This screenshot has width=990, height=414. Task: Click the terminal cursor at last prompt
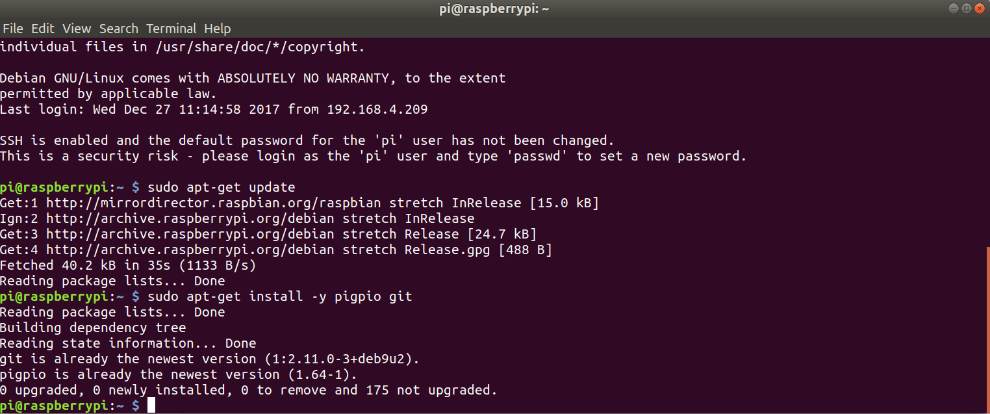tap(151, 406)
